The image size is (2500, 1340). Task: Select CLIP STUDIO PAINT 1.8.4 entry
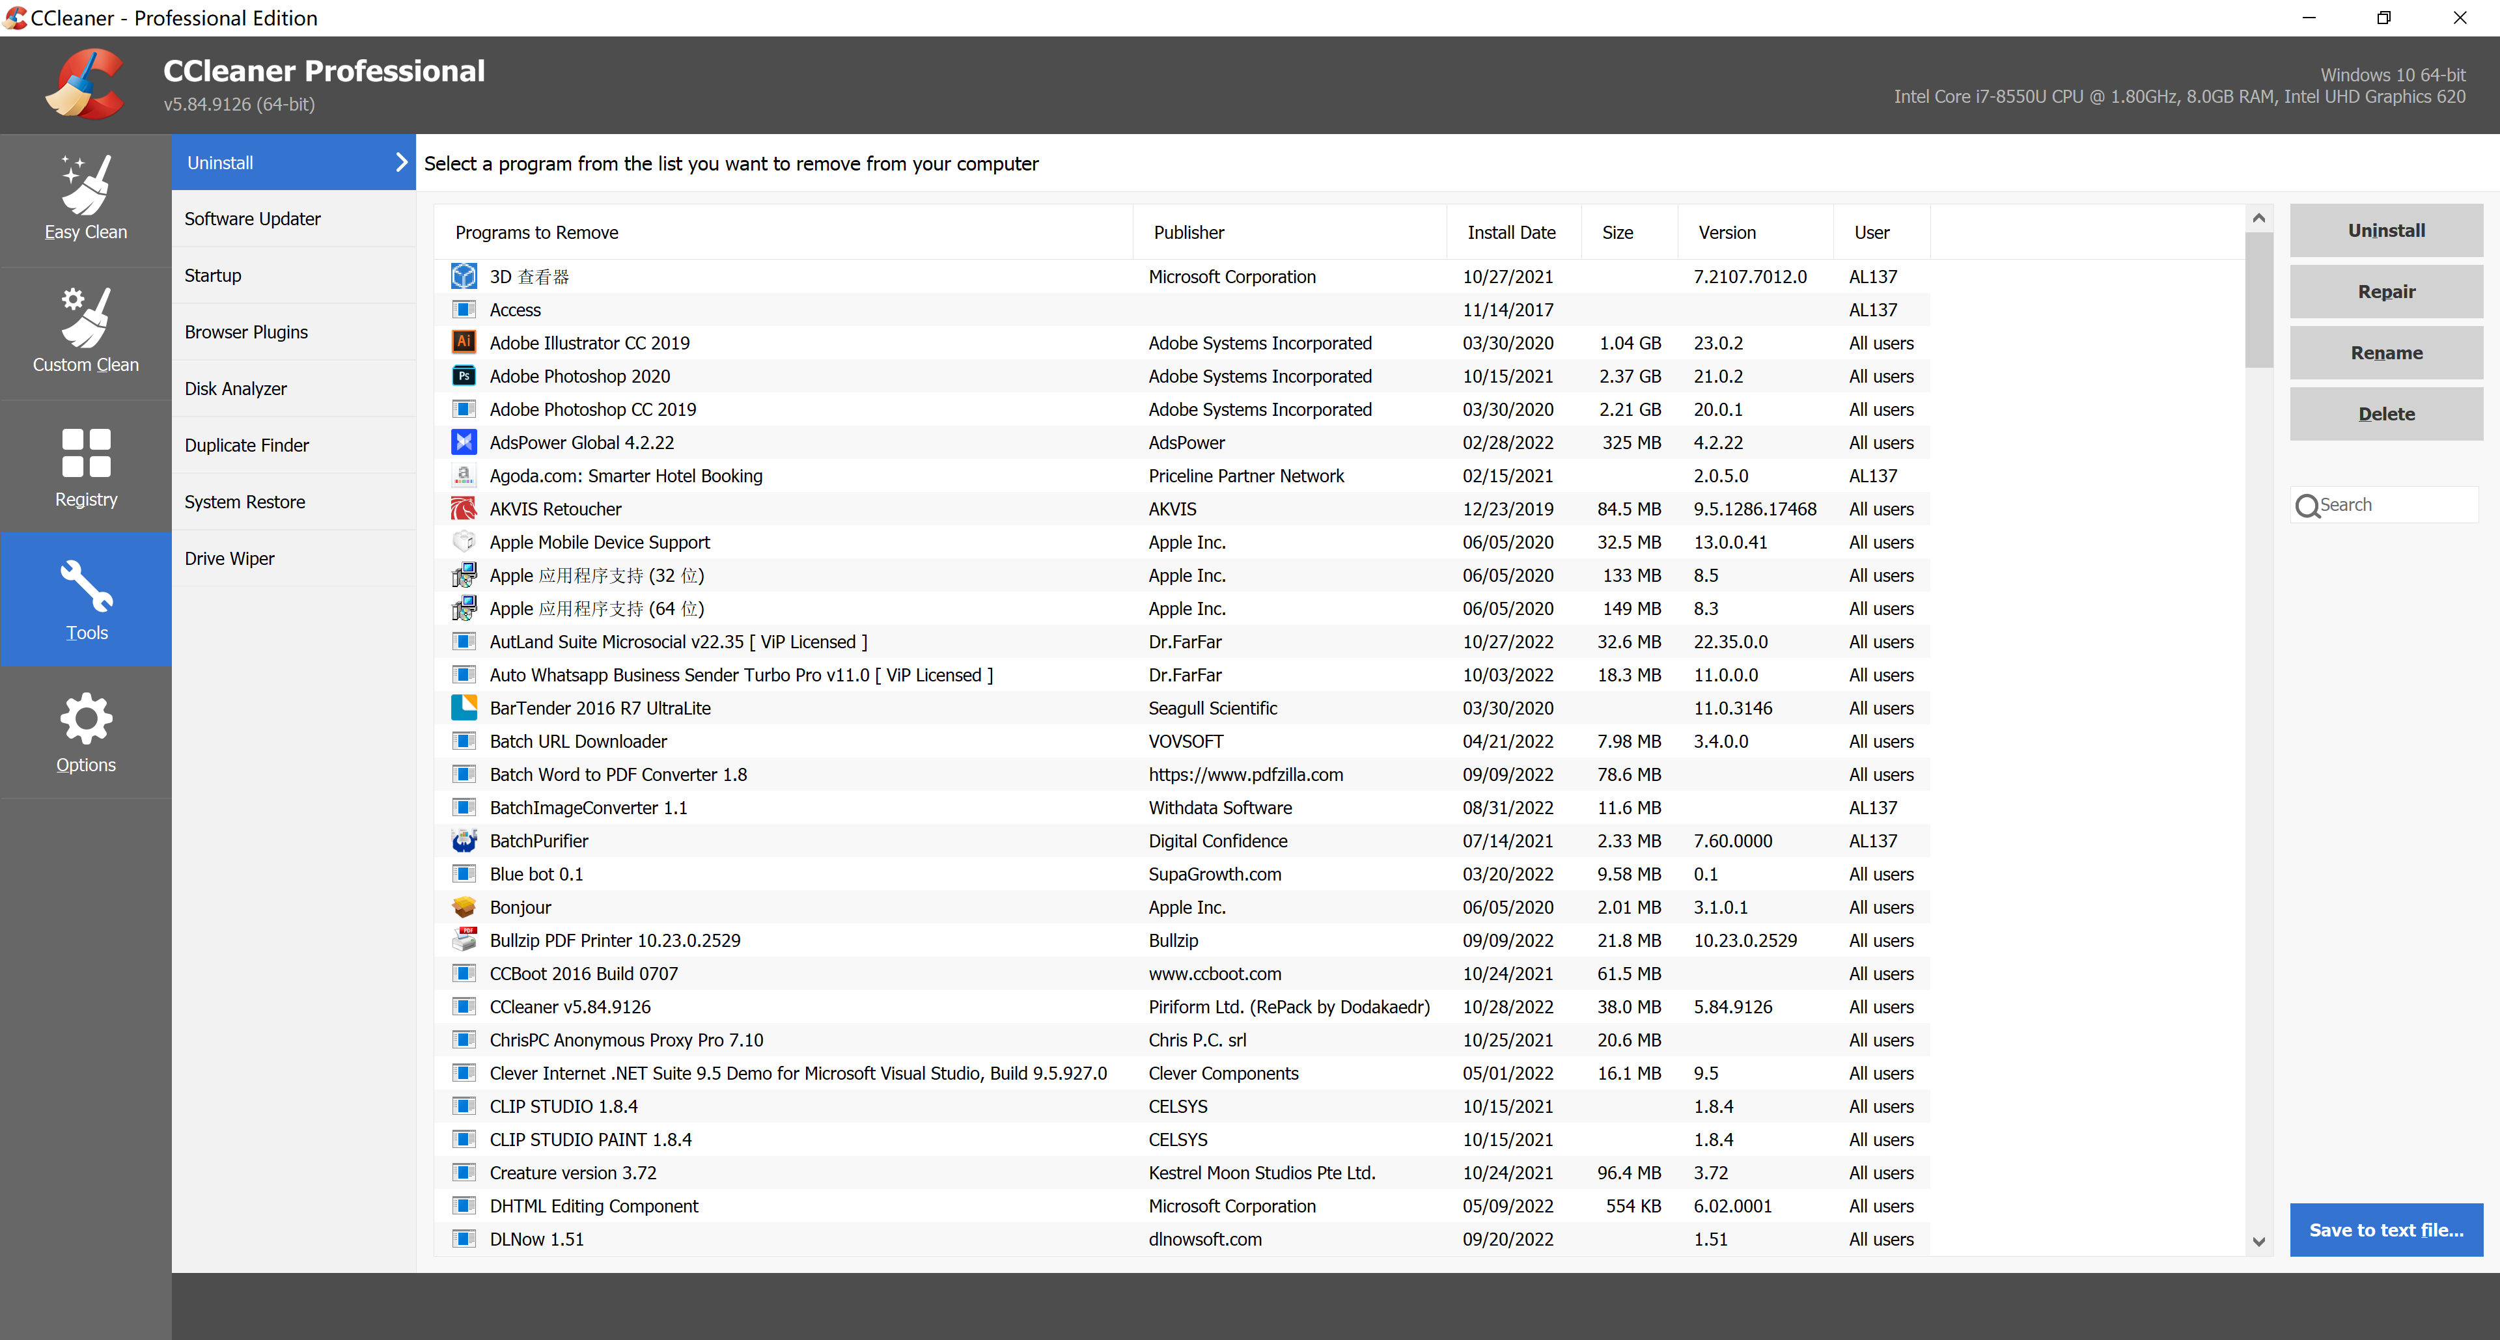1182,1139
